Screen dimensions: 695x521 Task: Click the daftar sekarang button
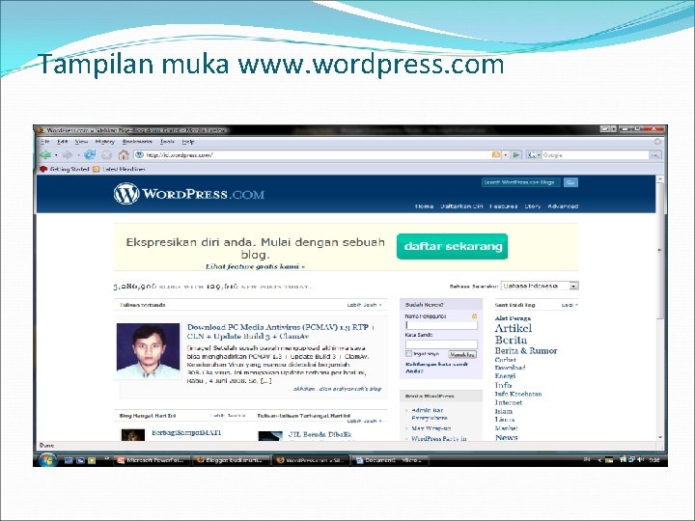tap(453, 246)
